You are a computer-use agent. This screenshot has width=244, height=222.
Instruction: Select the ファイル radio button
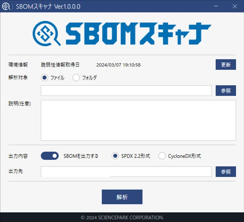tap(44, 78)
